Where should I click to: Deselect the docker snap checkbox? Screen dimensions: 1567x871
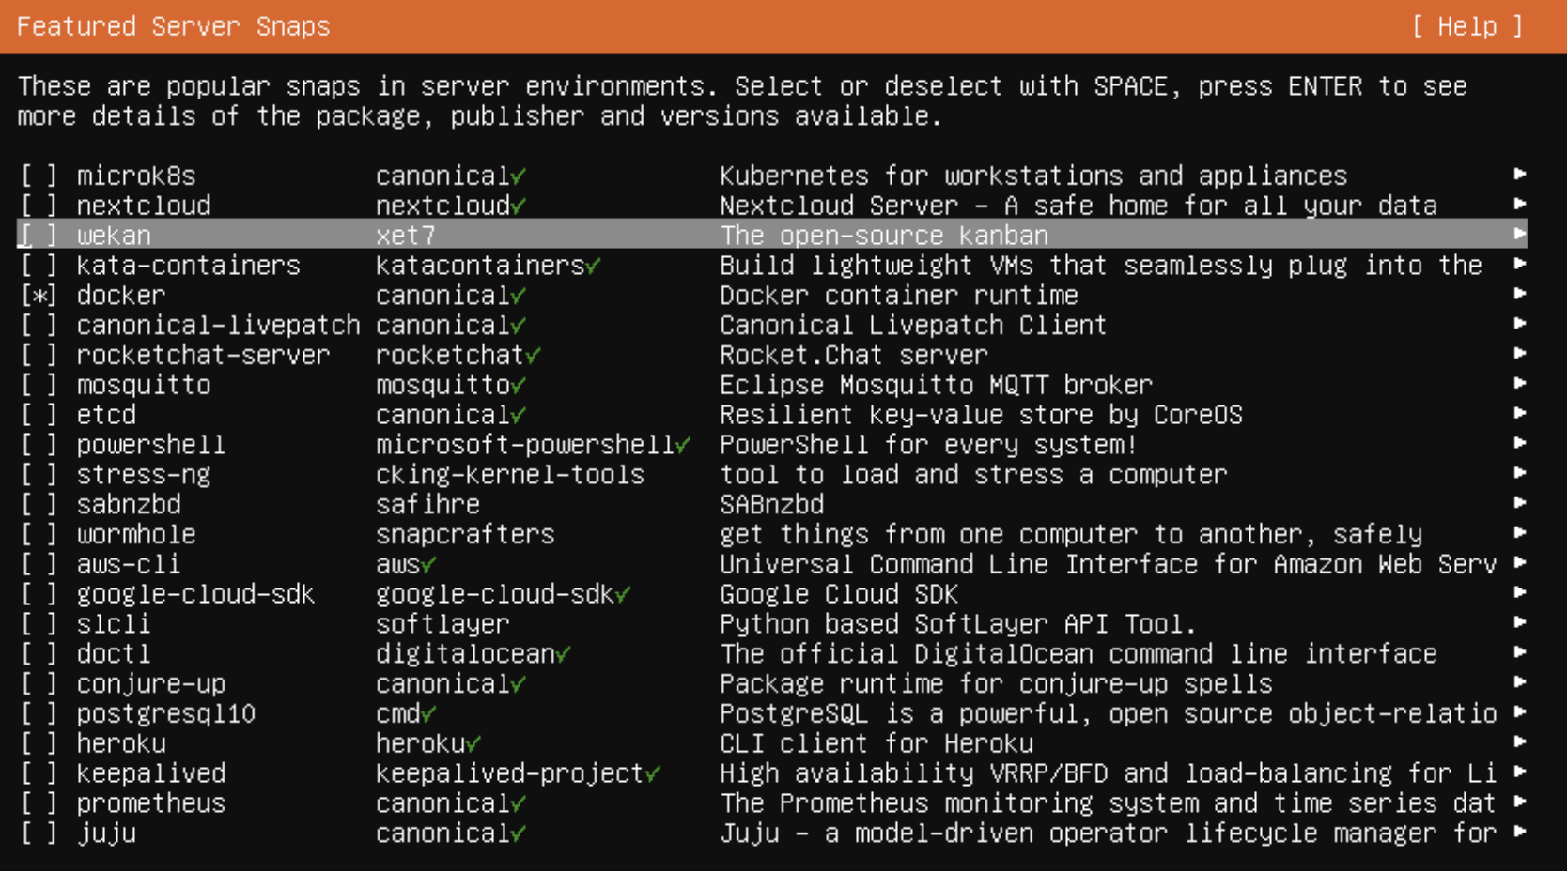[39, 296]
